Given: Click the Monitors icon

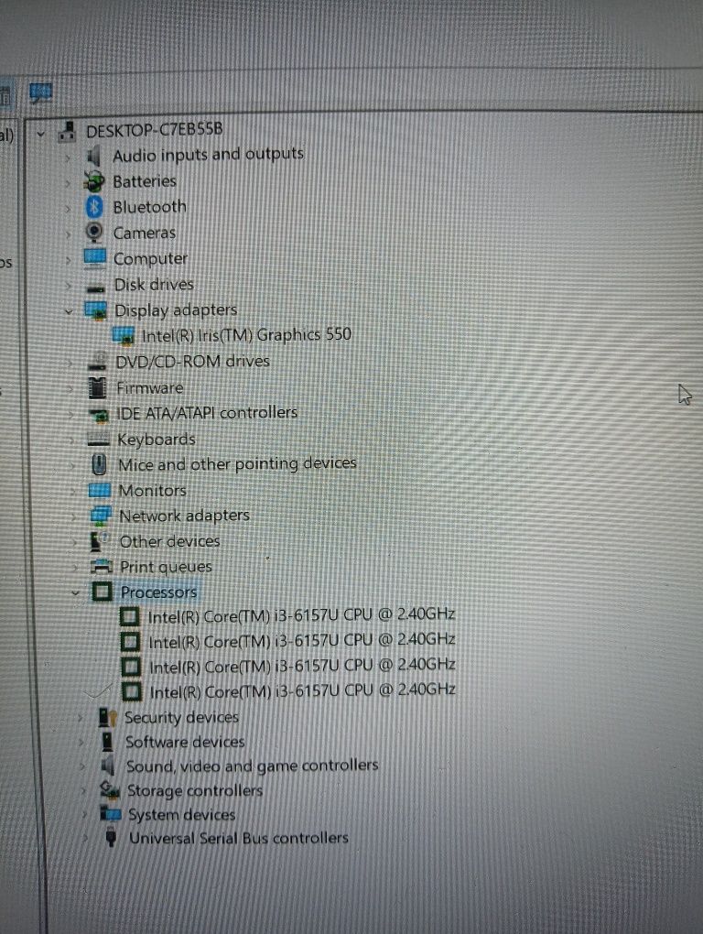Looking at the screenshot, I should [x=100, y=490].
